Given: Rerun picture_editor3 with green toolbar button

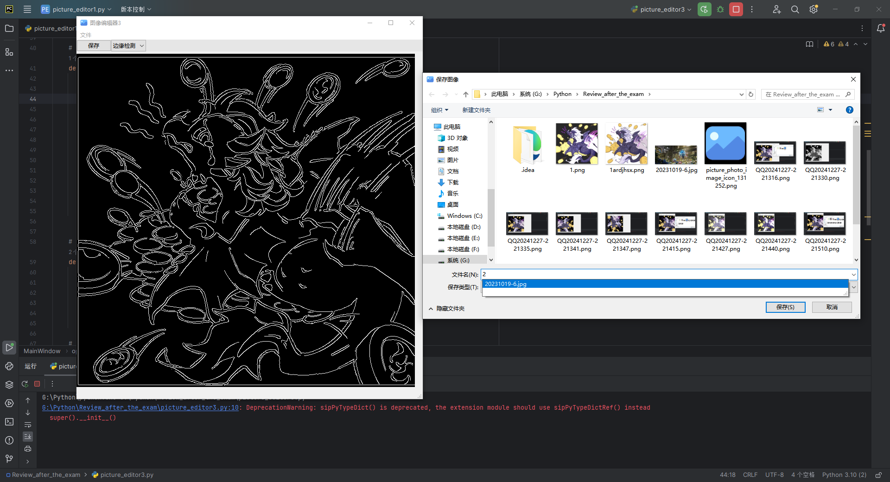Looking at the screenshot, I should pos(704,9).
